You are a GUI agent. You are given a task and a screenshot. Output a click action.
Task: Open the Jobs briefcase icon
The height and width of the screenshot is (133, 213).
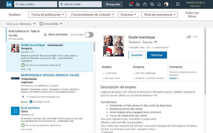(145, 4)
